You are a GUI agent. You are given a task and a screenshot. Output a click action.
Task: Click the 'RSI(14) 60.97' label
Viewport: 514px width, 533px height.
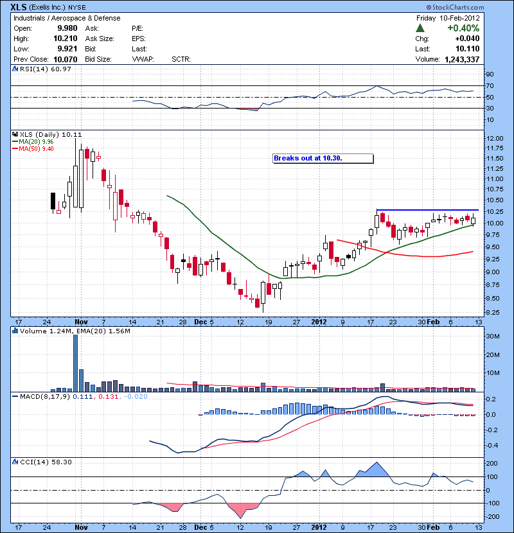(x=46, y=69)
